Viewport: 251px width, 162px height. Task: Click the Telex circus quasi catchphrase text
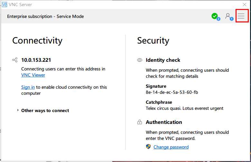[184, 108]
